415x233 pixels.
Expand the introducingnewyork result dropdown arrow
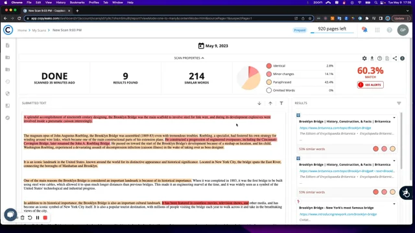tap(394, 204)
